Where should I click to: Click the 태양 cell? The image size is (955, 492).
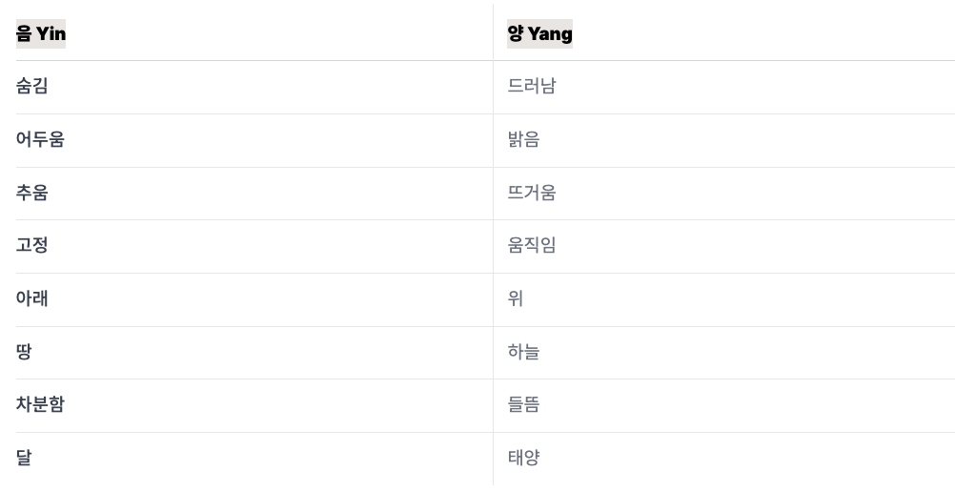[724, 459]
